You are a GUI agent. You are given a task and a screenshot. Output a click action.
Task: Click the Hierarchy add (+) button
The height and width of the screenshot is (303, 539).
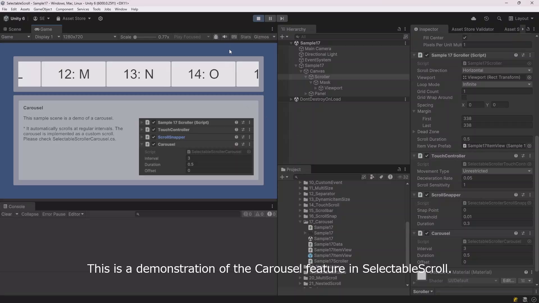tap(284, 37)
